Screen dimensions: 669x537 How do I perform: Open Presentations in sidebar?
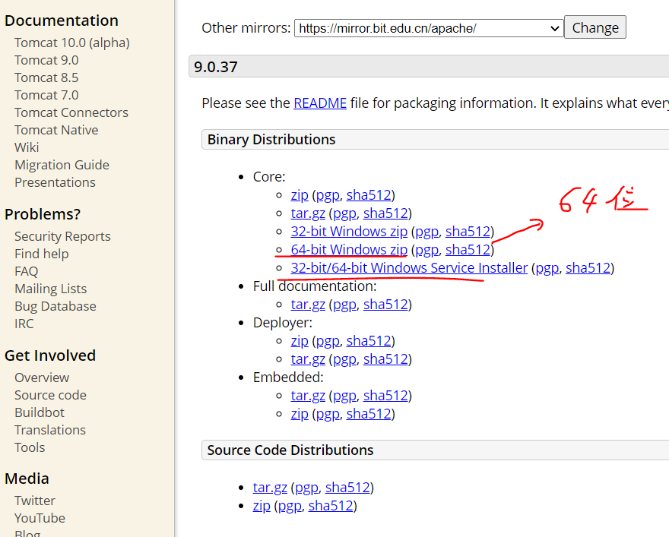tap(55, 183)
